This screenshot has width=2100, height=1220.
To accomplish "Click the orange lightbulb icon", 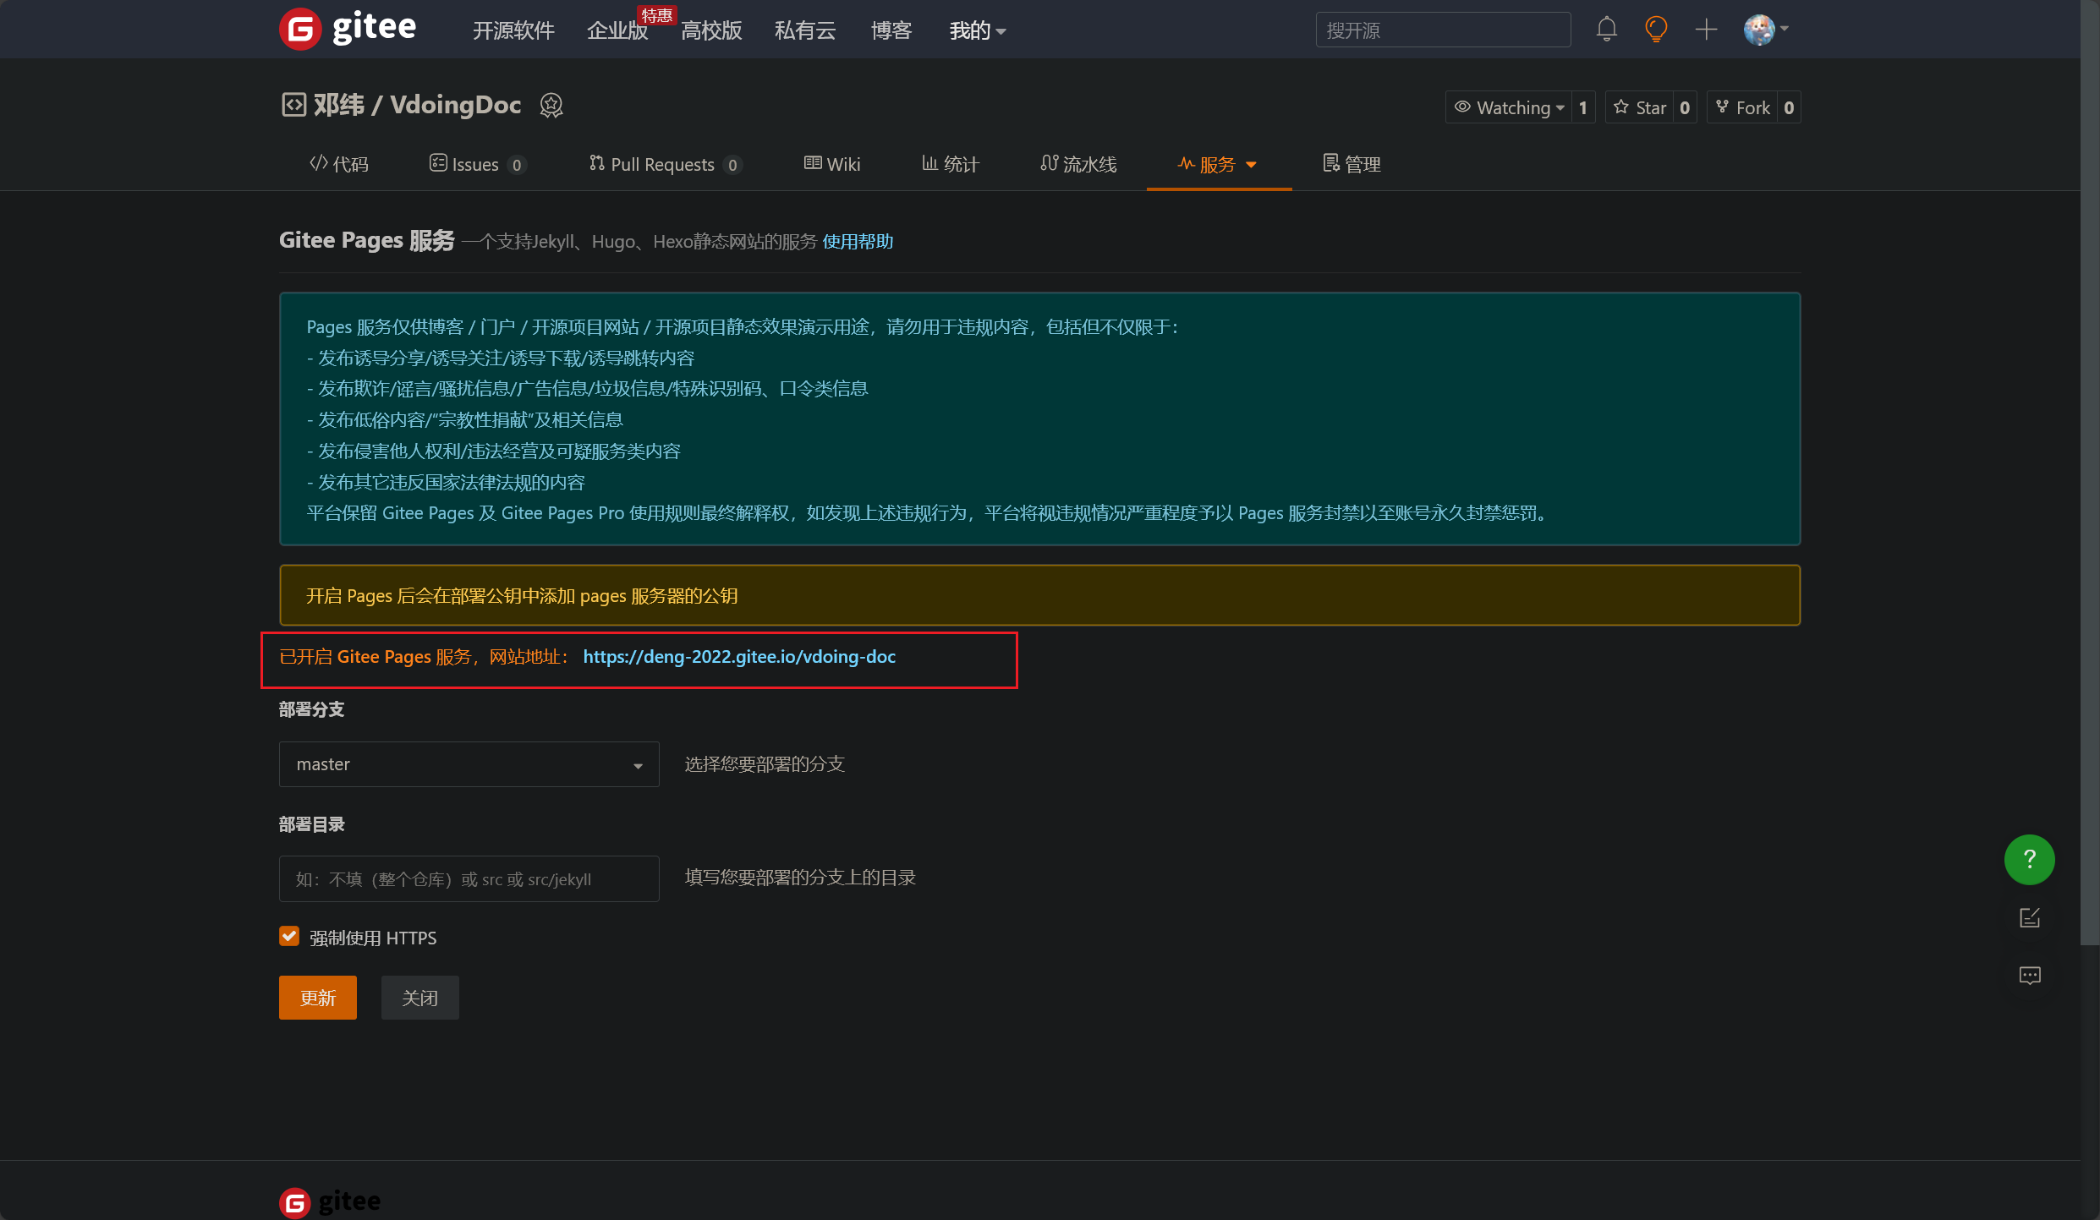I will tap(1655, 30).
